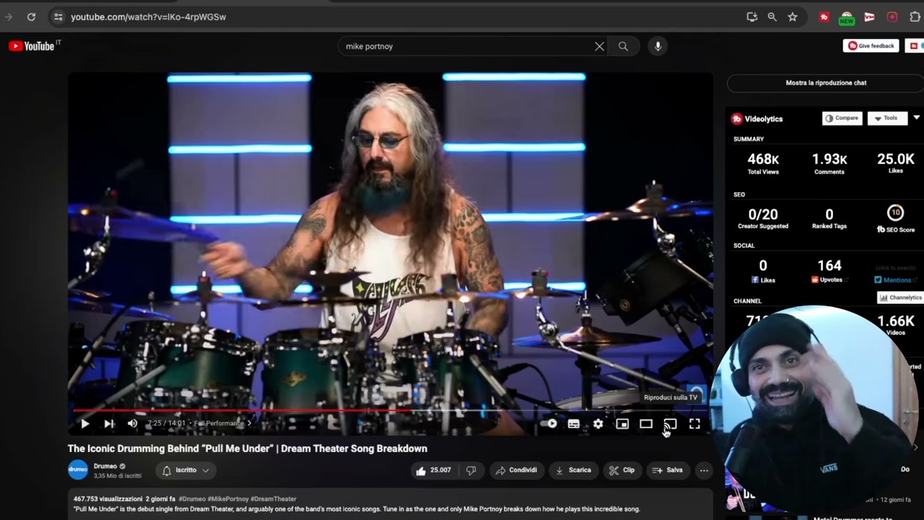924x520 pixels.
Task: Open the Videolytics Tools dropdown
Action: 886,118
